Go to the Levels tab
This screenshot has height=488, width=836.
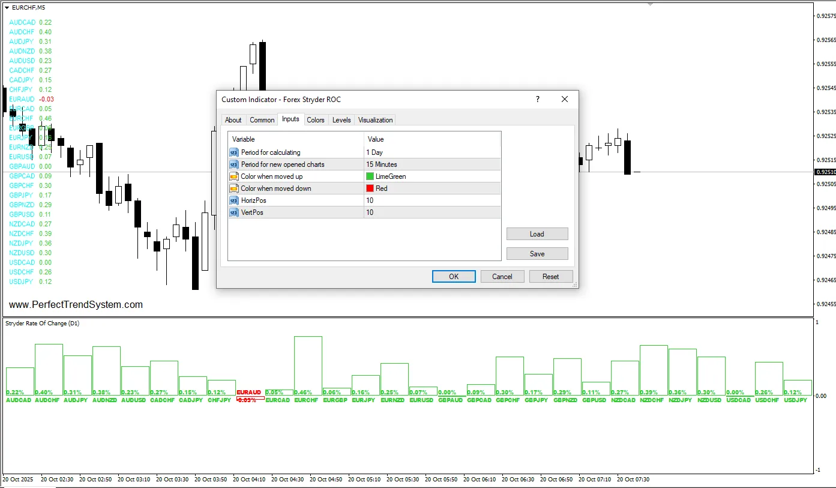(x=341, y=120)
